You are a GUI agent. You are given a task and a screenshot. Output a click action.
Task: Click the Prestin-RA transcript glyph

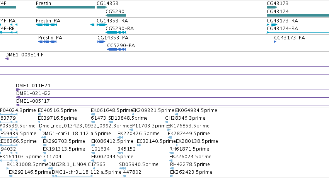click(65, 25)
